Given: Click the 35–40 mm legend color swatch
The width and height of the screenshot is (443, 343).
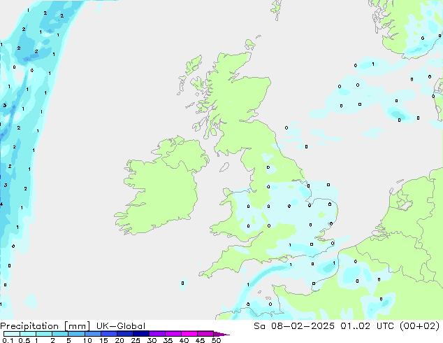Looking at the screenshot, I should click(x=173, y=334).
